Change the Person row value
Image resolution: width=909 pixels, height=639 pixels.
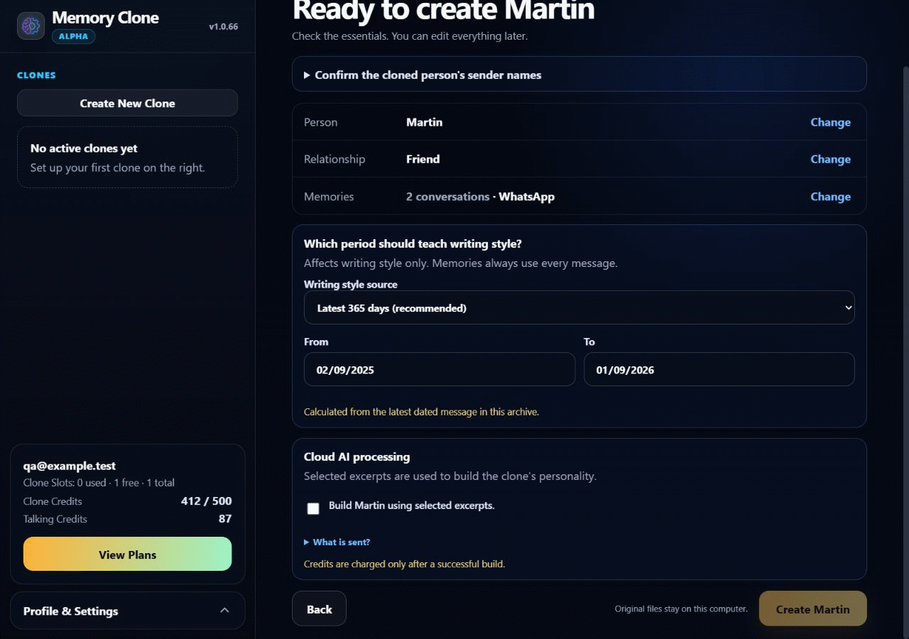click(x=830, y=122)
